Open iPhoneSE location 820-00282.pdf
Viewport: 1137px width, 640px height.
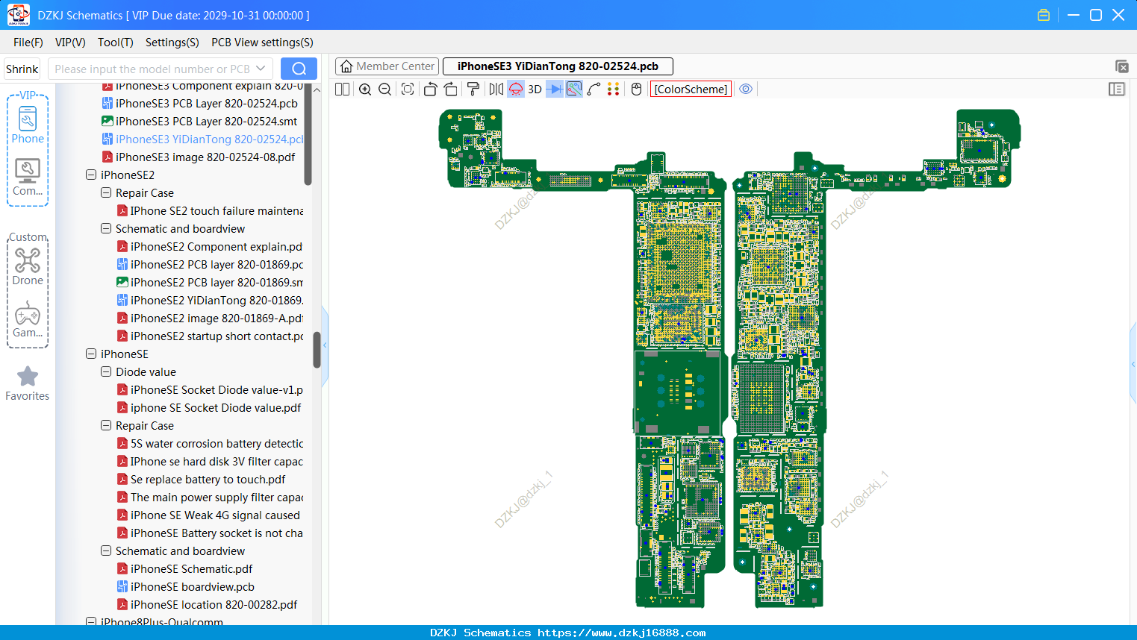[x=207, y=604]
